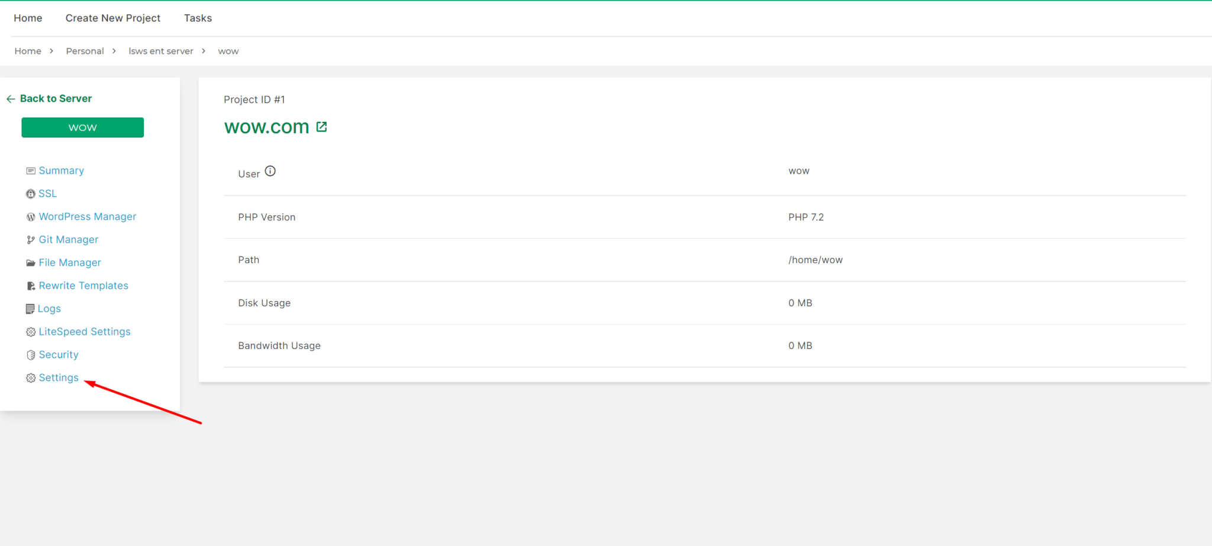Select Create New Project in top bar
Viewport: 1212px width, 546px height.
click(113, 18)
